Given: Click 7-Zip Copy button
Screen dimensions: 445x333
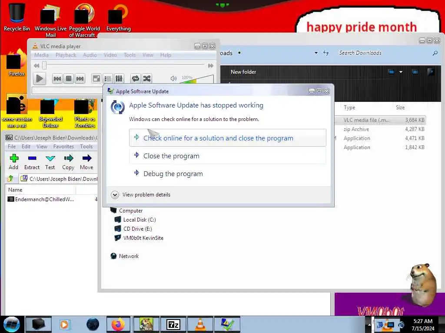Looking at the screenshot, I should coord(68,162).
